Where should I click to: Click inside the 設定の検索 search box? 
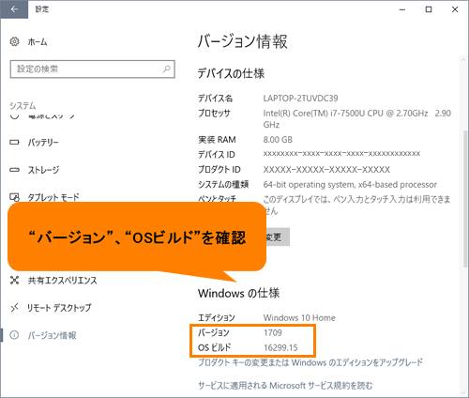pos(92,69)
